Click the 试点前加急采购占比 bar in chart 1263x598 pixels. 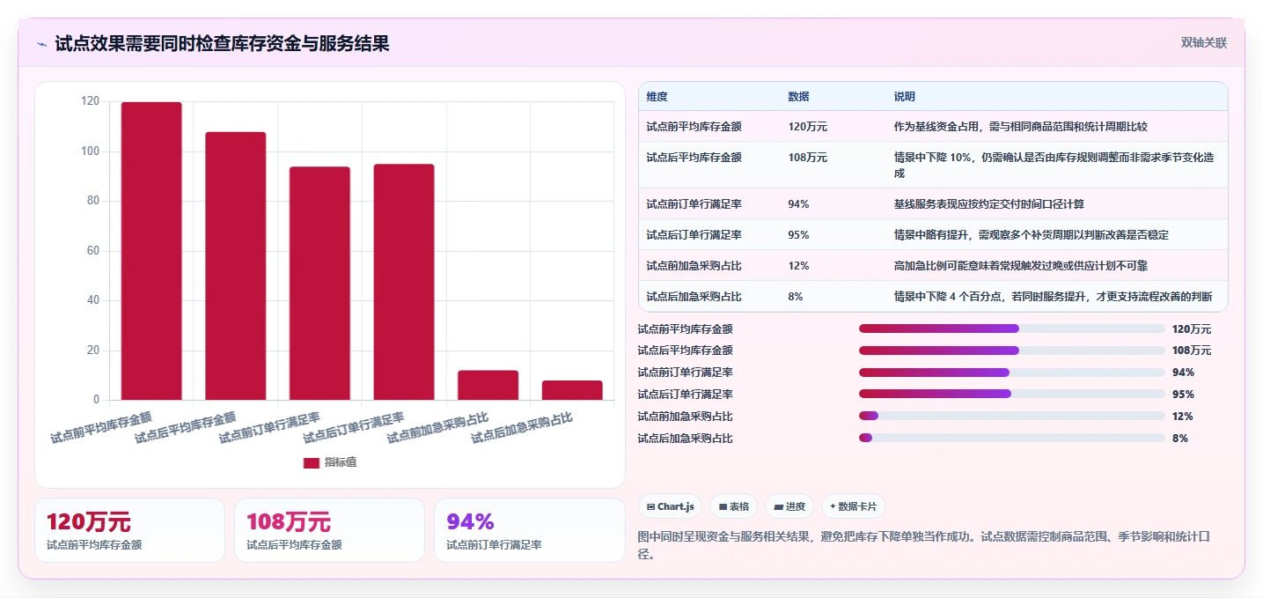point(488,385)
